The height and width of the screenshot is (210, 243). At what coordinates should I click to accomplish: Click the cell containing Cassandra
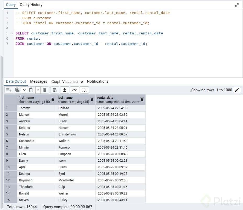[x=36, y=141]
